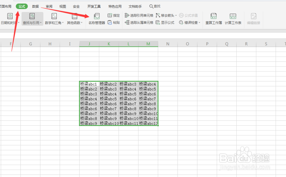Select cell 桥梁abc3 in column L
286x177 pixels.
(129, 84)
